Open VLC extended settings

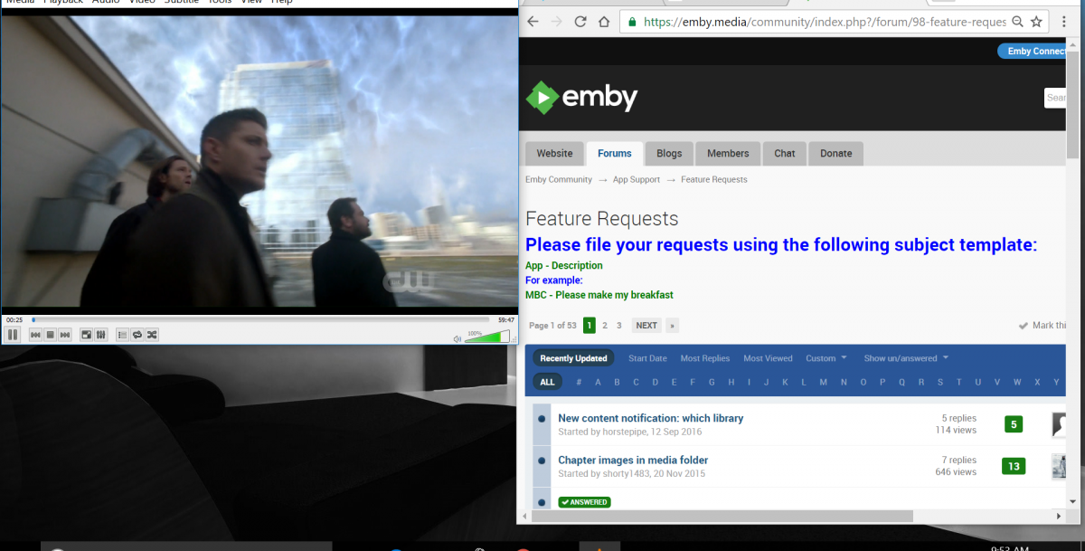[x=101, y=335]
